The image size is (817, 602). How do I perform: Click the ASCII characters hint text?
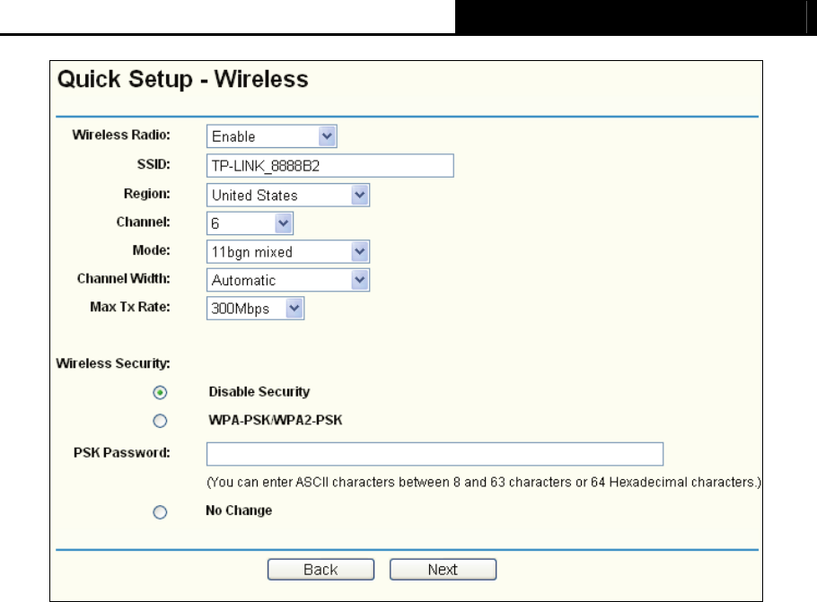point(484,482)
